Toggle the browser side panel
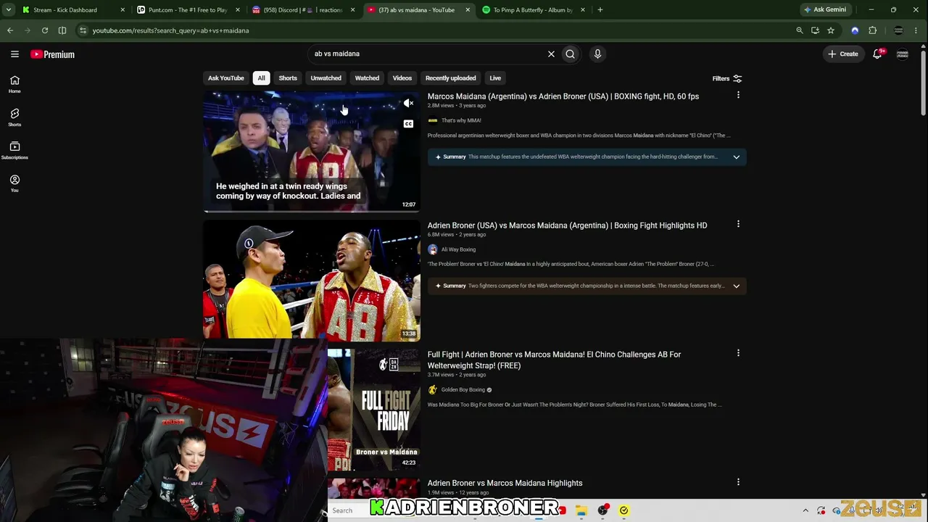The height and width of the screenshot is (522, 928). coord(62,30)
